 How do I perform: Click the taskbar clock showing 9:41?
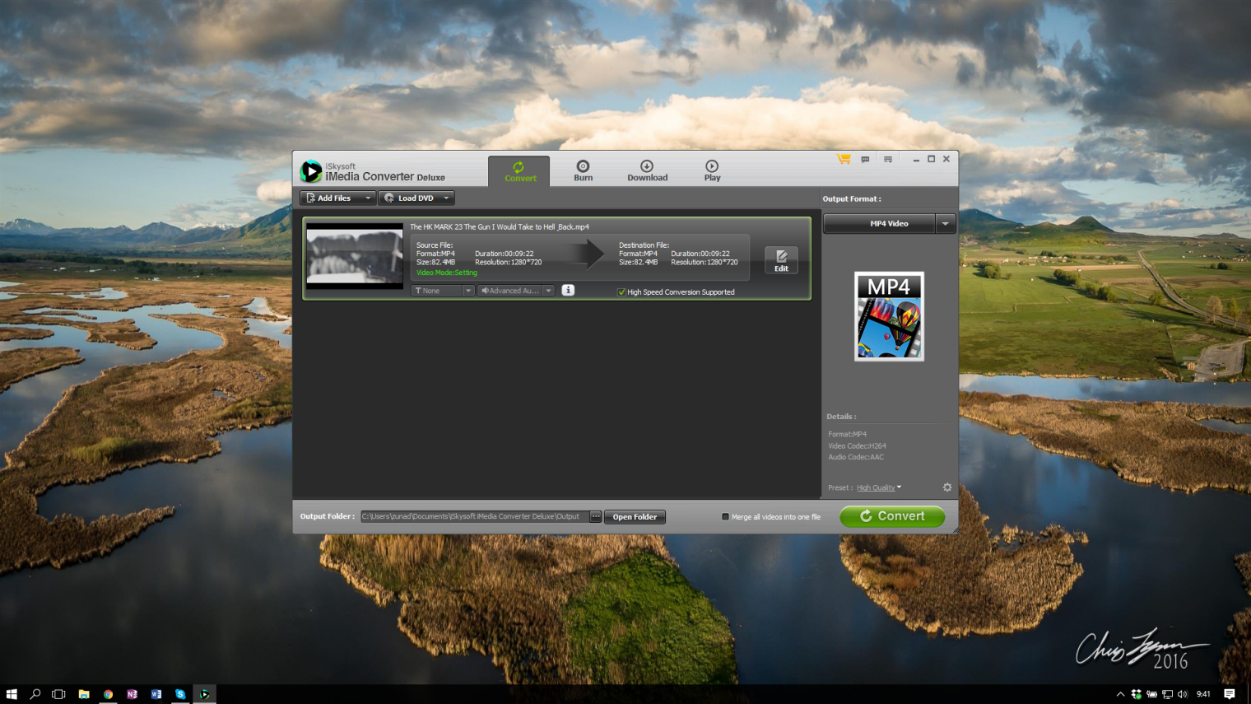(x=1203, y=694)
